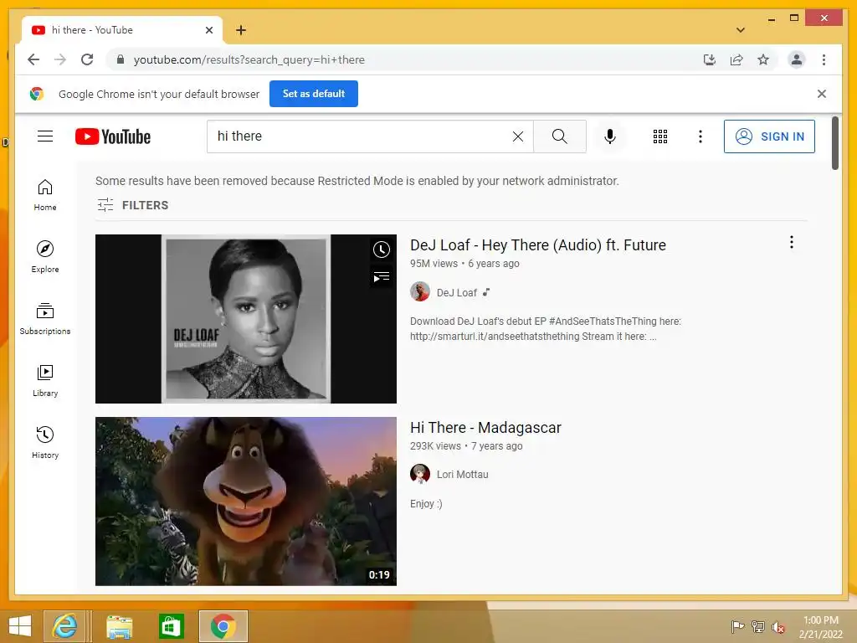Viewport: 857px width, 643px height.
Task: Start voice search with microphone
Action: pos(610,136)
